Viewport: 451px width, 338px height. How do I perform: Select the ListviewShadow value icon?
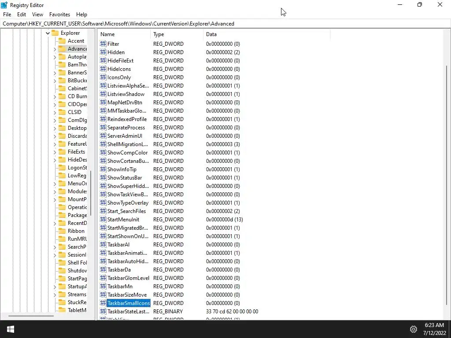pyautogui.click(x=103, y=94)
